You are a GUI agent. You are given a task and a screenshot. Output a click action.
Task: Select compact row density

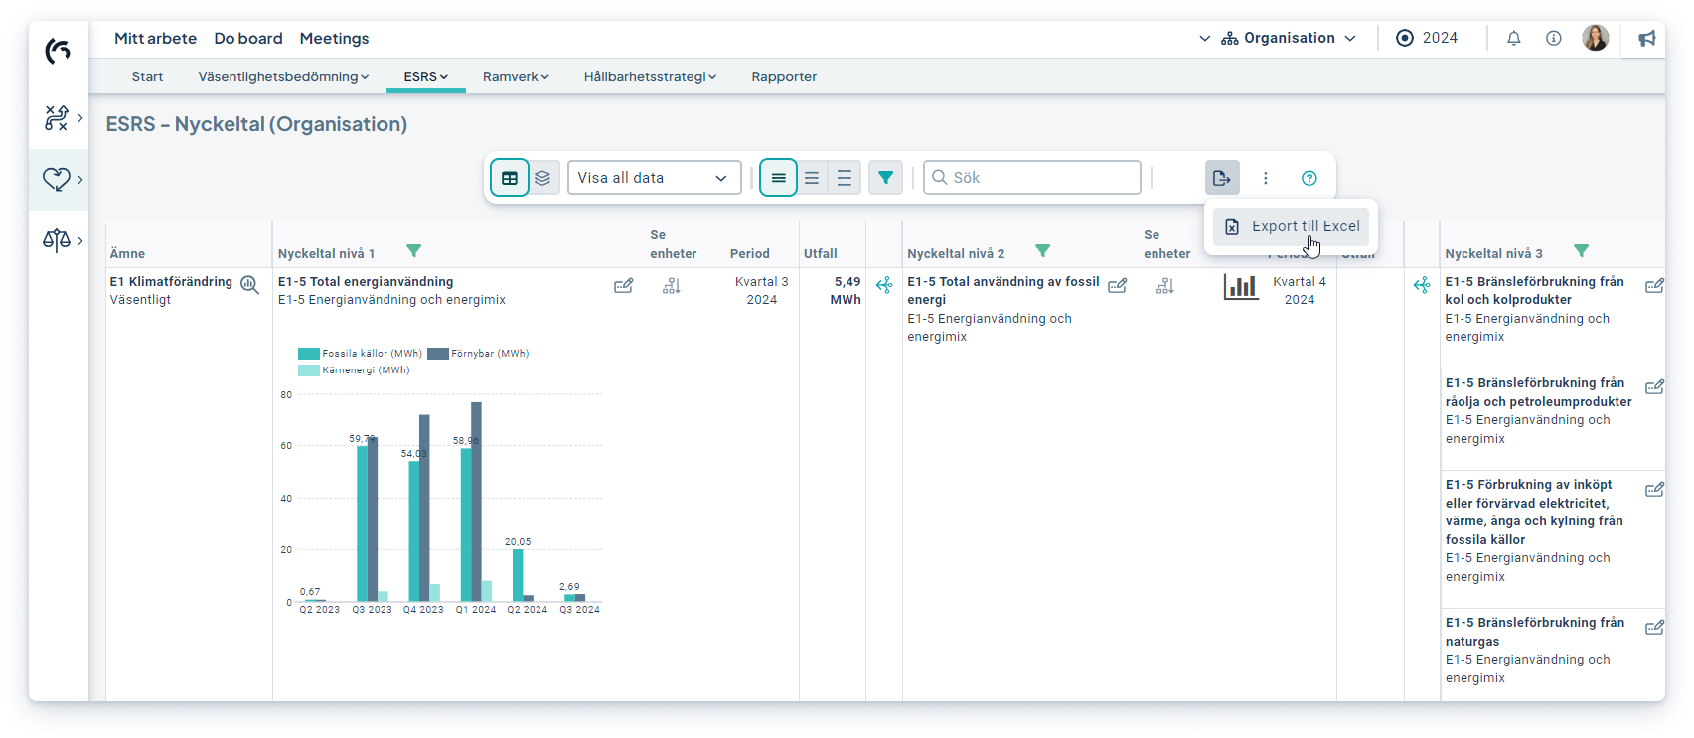[779, 178]
